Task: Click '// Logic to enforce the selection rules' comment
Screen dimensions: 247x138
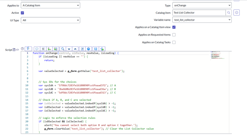Action: pos(67,118)
